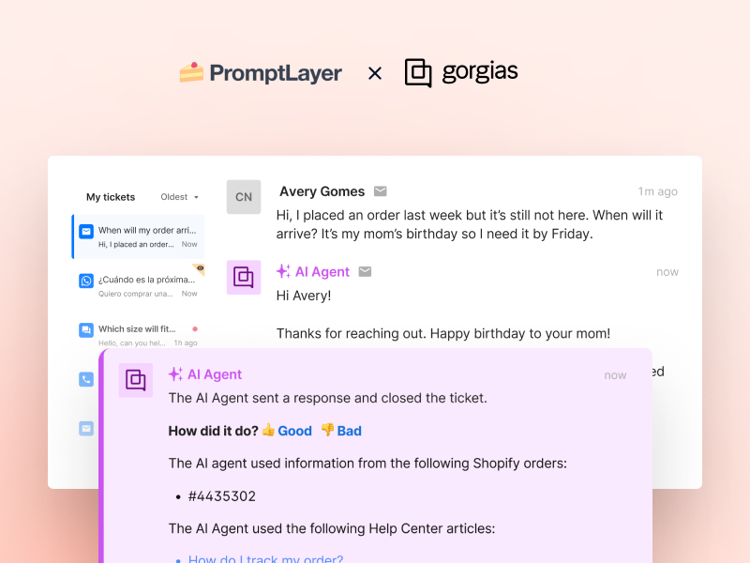Select ticket preview 'Hi, I placed an order...'
The width and height of the screenshot is (750, 563).
(x=136, y=244)
